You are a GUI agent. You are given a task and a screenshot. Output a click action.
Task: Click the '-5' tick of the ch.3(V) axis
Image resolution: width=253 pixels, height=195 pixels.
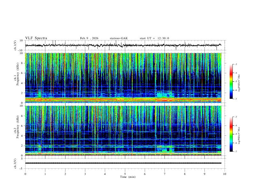(22, 169)
